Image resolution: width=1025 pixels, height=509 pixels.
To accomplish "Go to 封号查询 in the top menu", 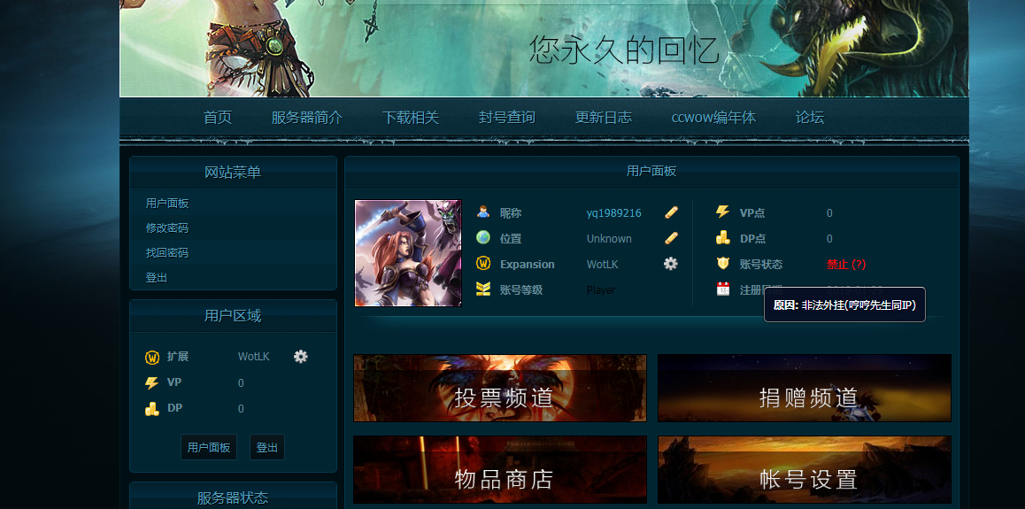I will 507,118.
